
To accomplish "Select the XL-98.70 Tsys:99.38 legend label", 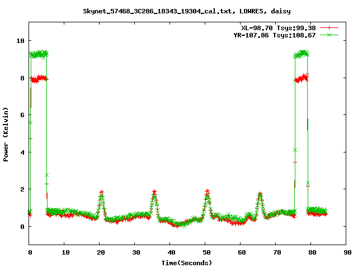I will pyautogui.click(x=279, y=28).
